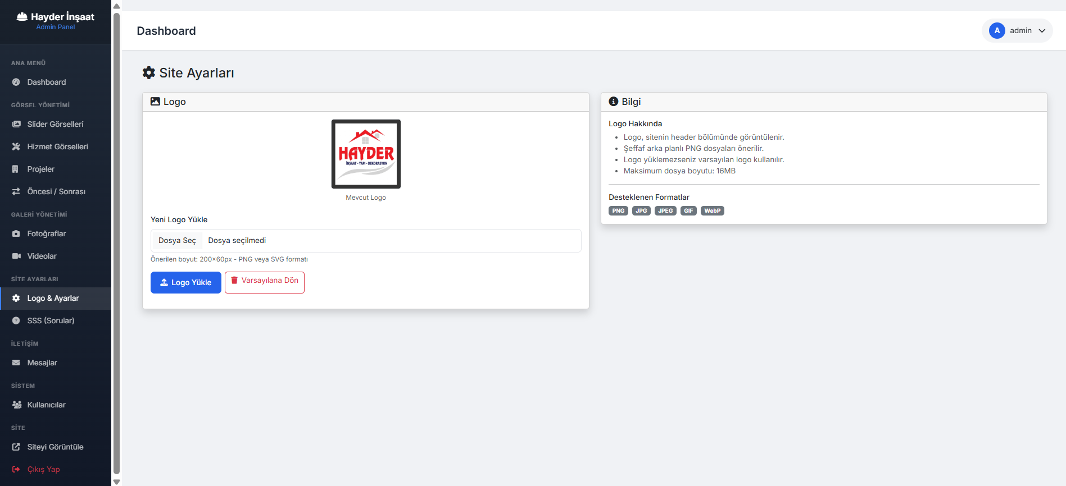This screenshot has width=1066, height=486.
Task: Go to Hizmet Görselleri page
Action: 56,146
